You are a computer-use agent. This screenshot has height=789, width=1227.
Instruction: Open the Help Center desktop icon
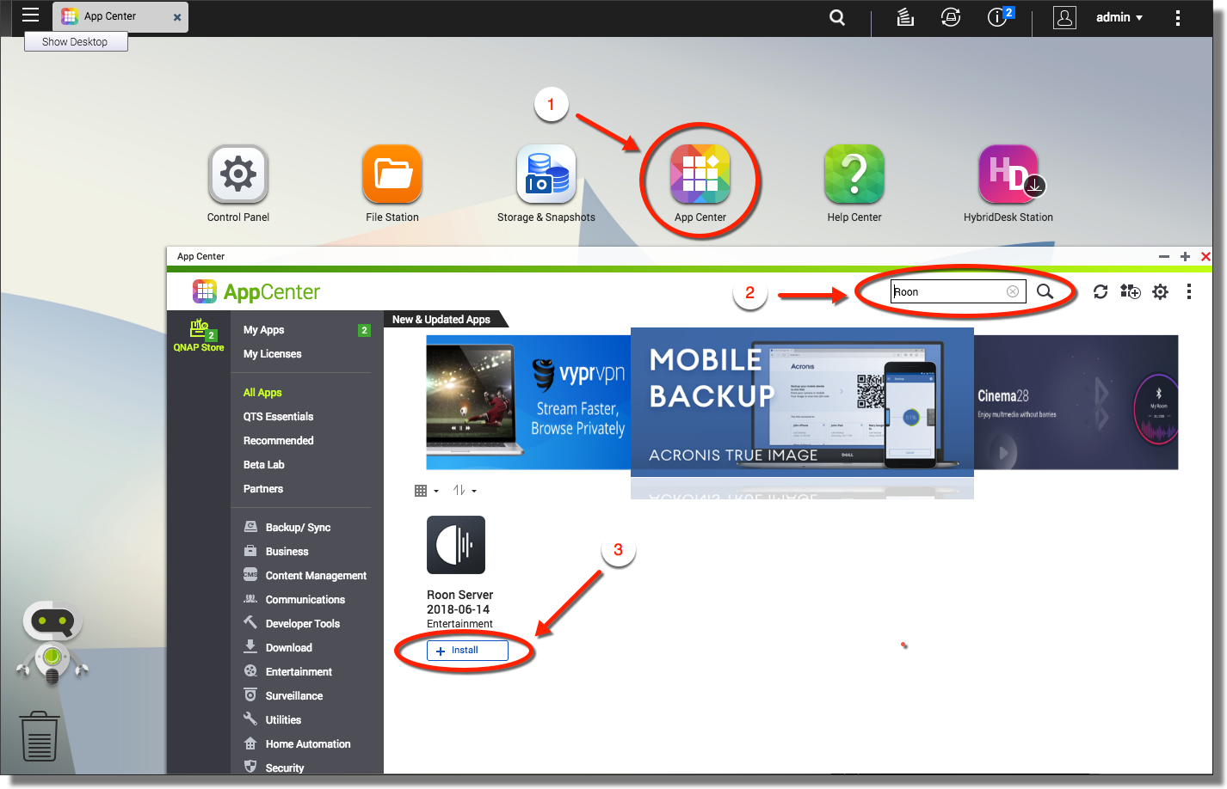(854, 174)
